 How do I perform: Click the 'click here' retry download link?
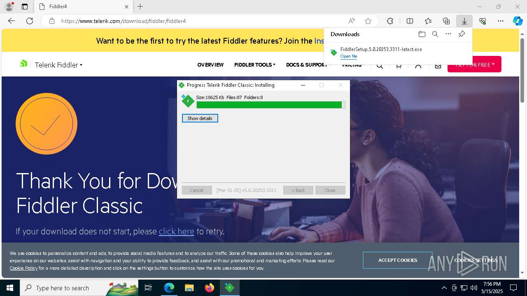point(176,231)
